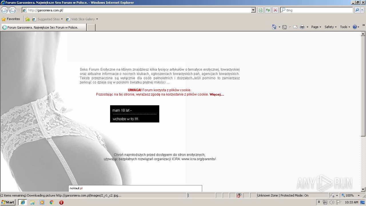Click Add to Favorites Bar icon
The image size is (366, 206).
pos(27,19)
